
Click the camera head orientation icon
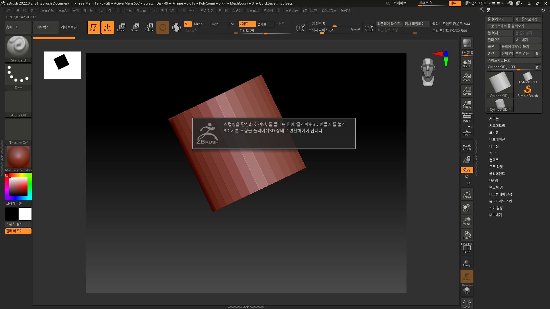tap(428, 72)
